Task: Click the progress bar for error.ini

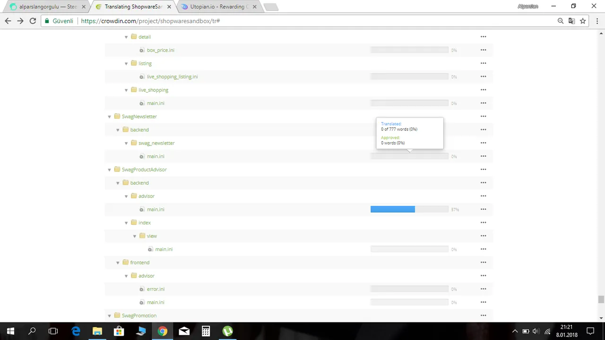Action: coord(409,289)
